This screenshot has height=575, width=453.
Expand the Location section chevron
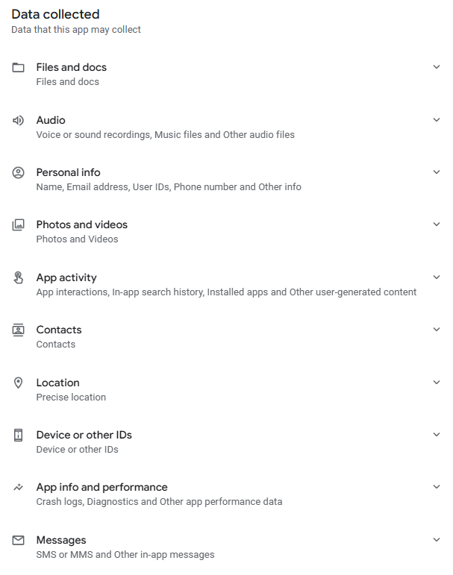coord(437,382)
